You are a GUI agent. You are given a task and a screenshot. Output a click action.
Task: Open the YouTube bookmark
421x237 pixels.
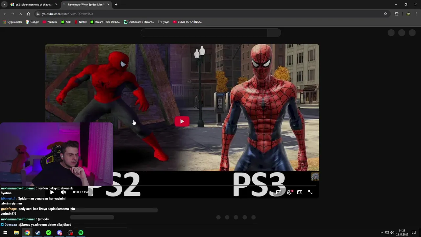pyautogui.click(x=50, y=22)
